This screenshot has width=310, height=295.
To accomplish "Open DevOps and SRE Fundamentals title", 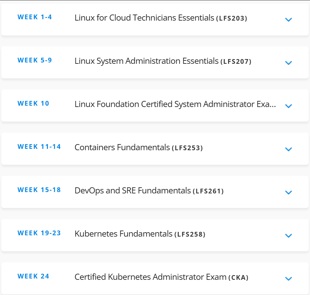I will tap(133, 191).
